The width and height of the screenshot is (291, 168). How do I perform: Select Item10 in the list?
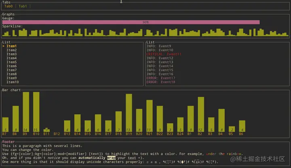pos(13,82)
